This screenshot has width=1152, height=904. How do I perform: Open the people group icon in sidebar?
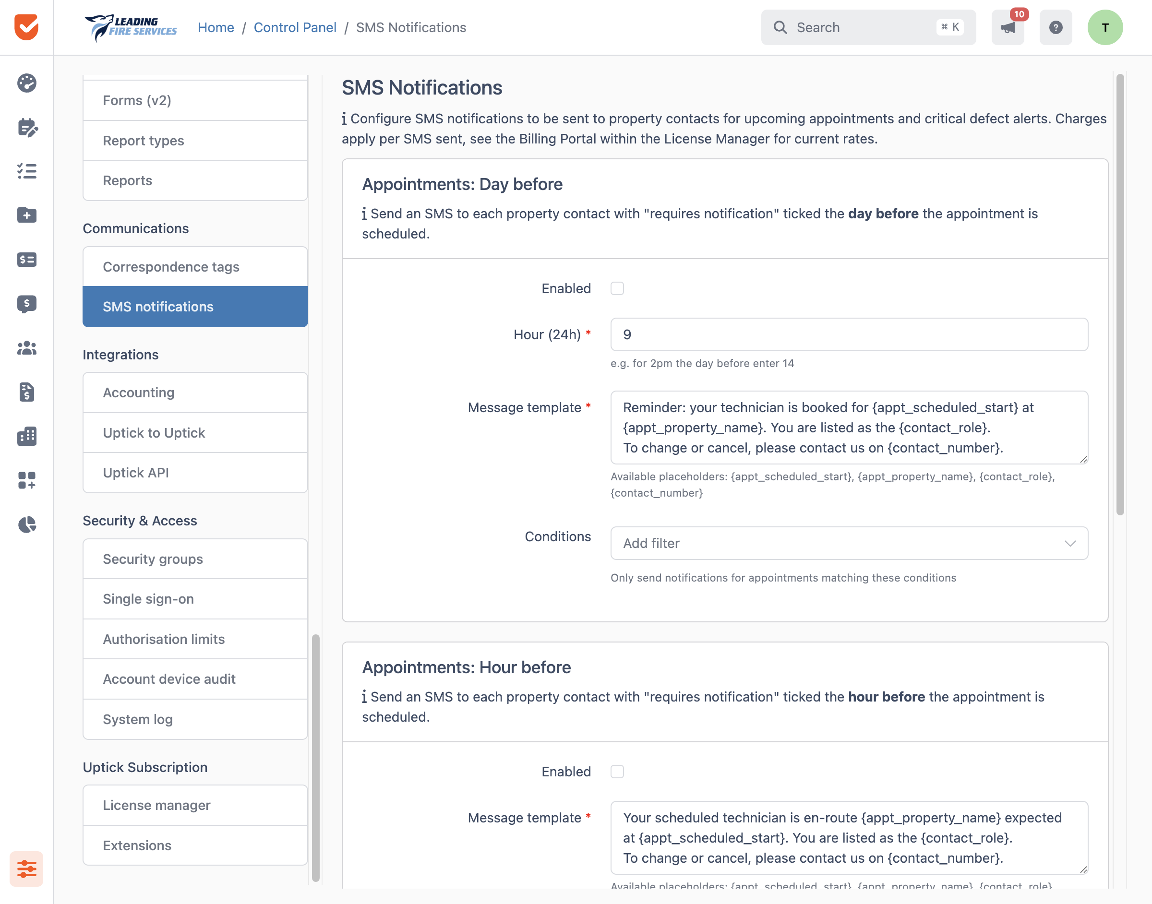coord(26,348)
